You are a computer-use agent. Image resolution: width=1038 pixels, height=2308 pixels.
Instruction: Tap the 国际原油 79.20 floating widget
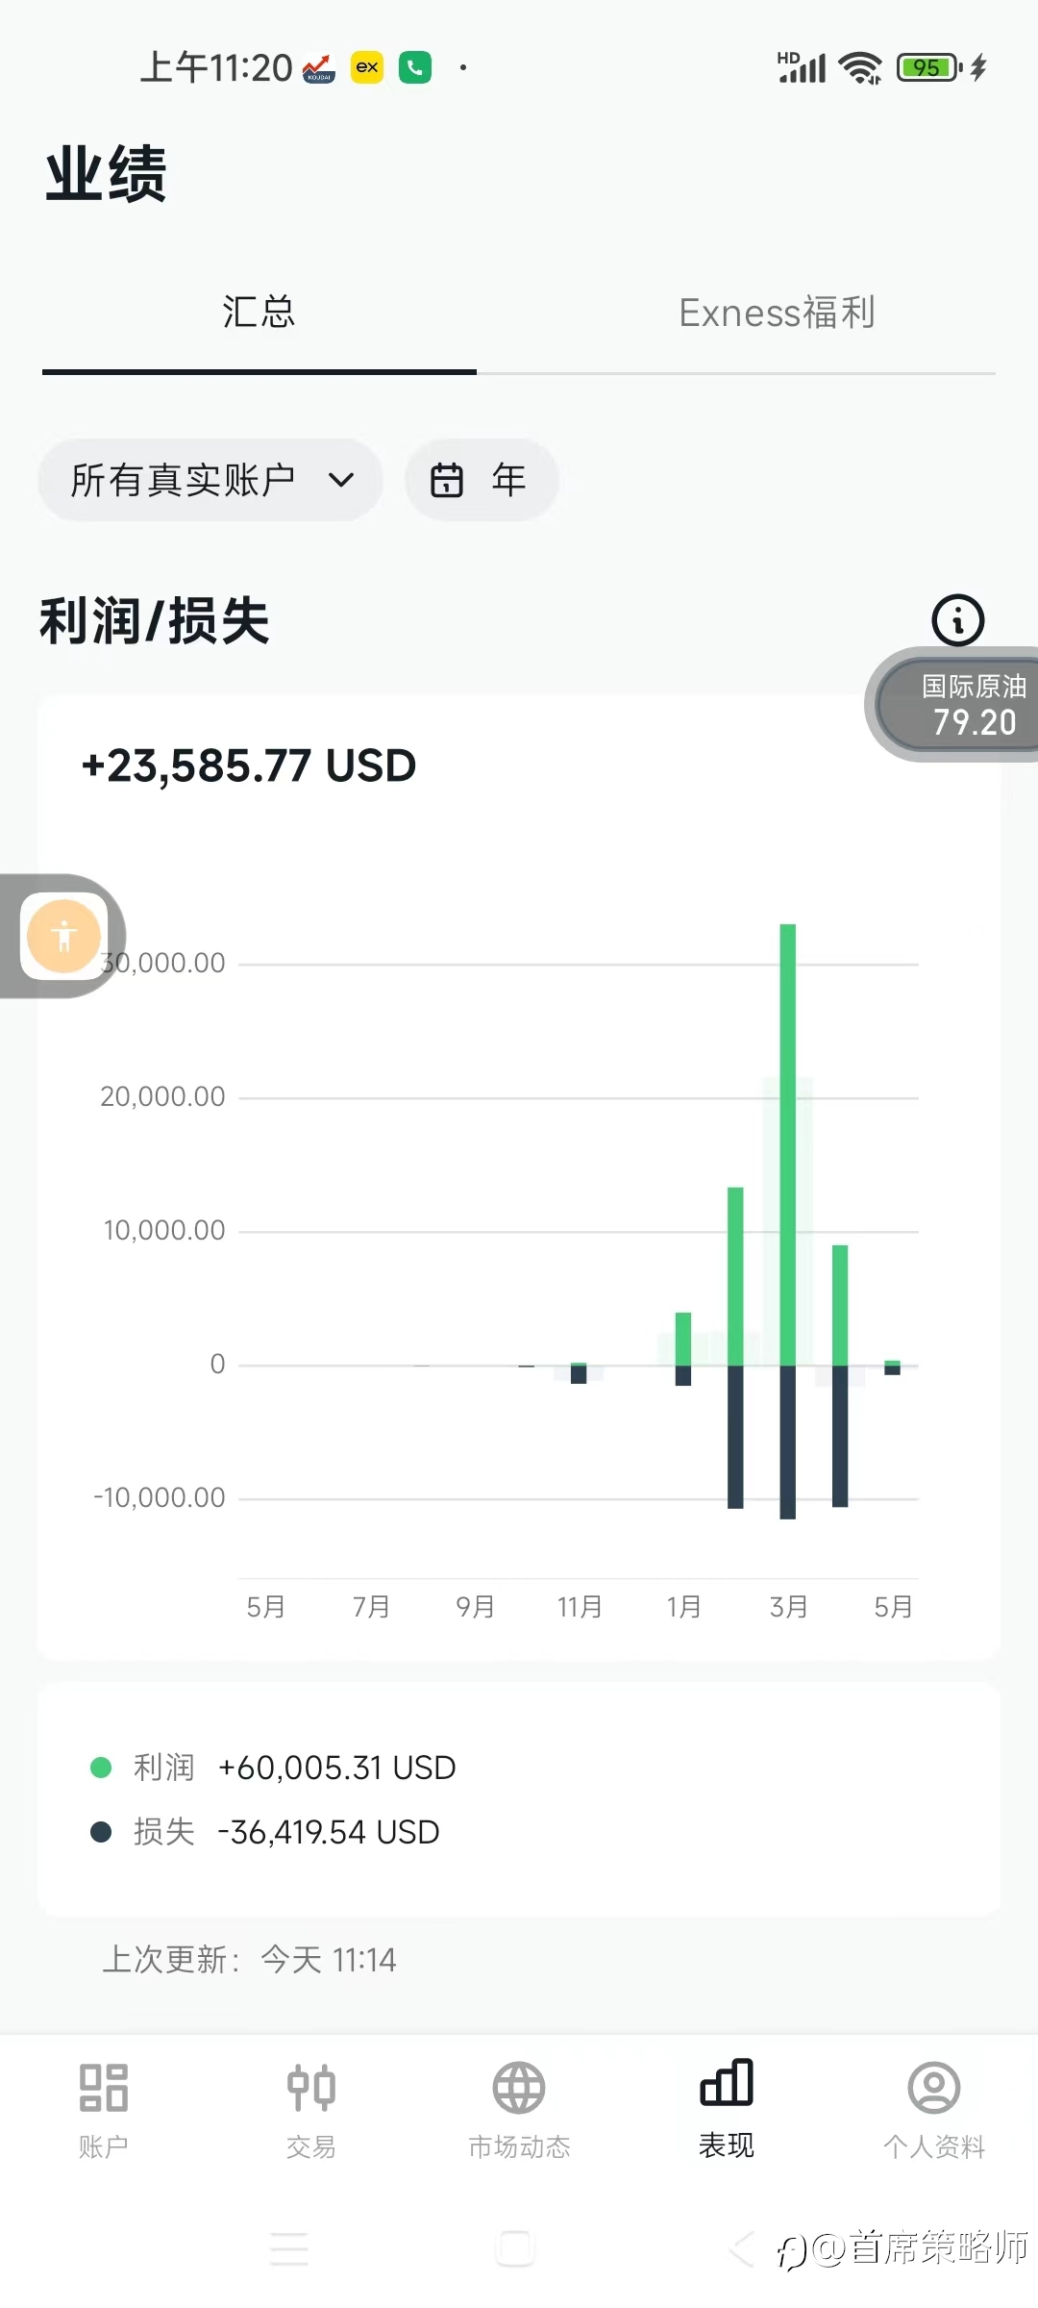961,705
